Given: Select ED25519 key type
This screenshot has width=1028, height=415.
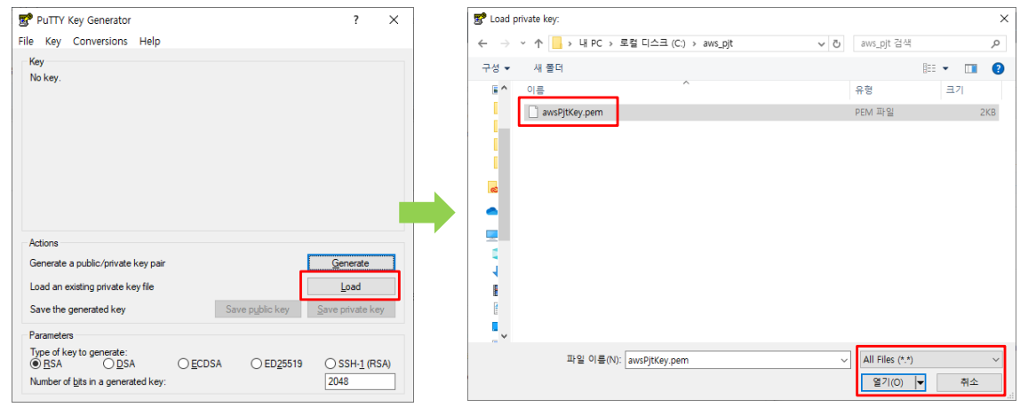Looking at the screenshot, I should click(257, 364).
